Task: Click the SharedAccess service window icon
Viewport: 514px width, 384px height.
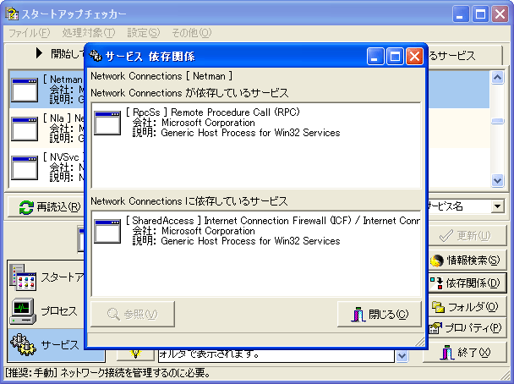Action: pyautogui.click(x=107, y=231)
